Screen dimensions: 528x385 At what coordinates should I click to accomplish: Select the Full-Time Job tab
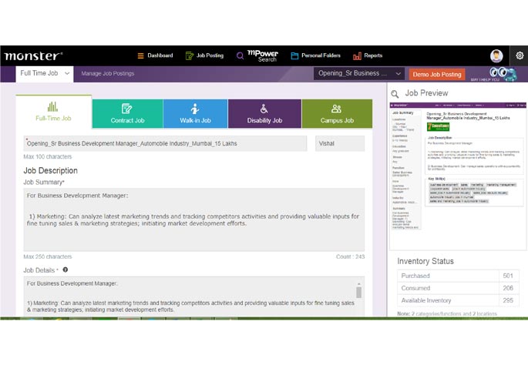click(53, 112)
